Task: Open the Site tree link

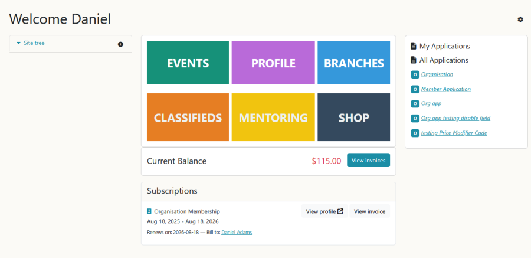Action: tap(34, 43)
